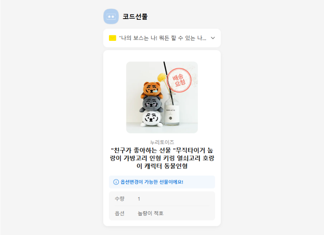Click the blue 코드선물 star ticket icon
Image resolution: width=324 pixels, height=235 pixels.
tap(111, 17)
